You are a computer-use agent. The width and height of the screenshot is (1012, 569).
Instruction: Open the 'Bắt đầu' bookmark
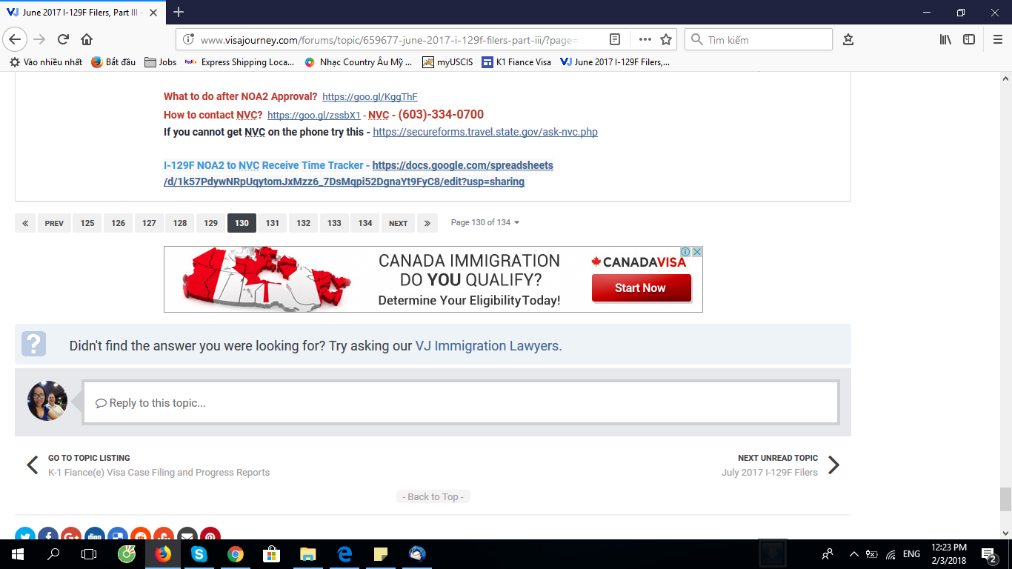(113, 62)
